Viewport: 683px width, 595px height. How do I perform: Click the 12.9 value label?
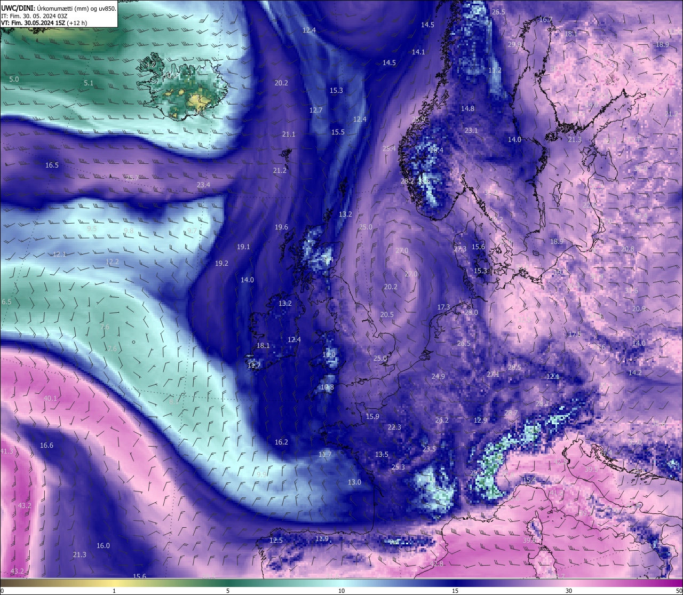point(481,421)
